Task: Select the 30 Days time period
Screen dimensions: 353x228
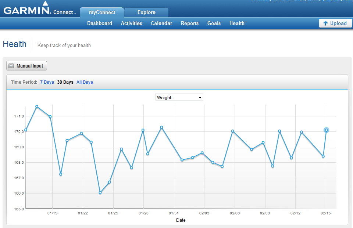Action: 65,82
